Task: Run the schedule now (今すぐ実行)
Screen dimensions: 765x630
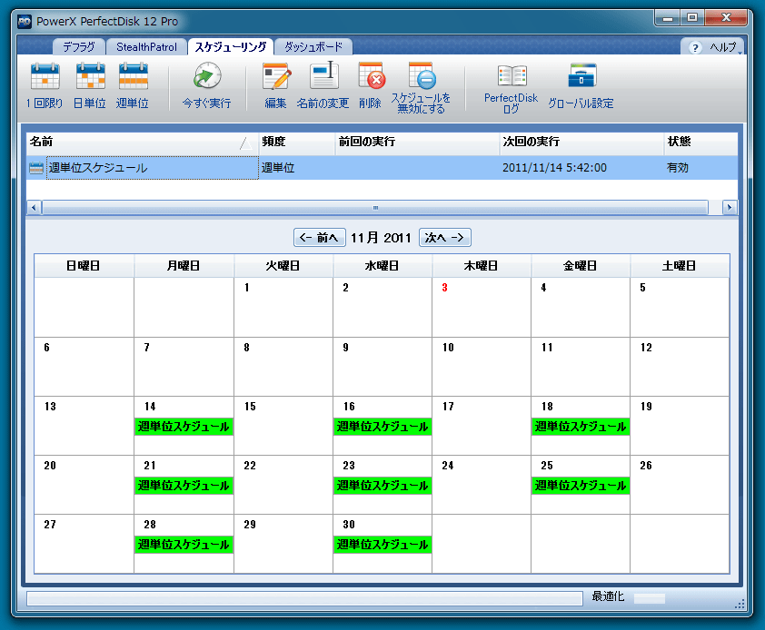Action: (x=207, y=86)
